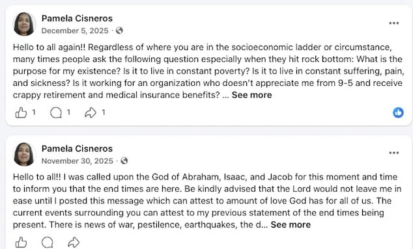Click globe privacy icon on December 5 post
413x249 pixels.
(119, 31)
